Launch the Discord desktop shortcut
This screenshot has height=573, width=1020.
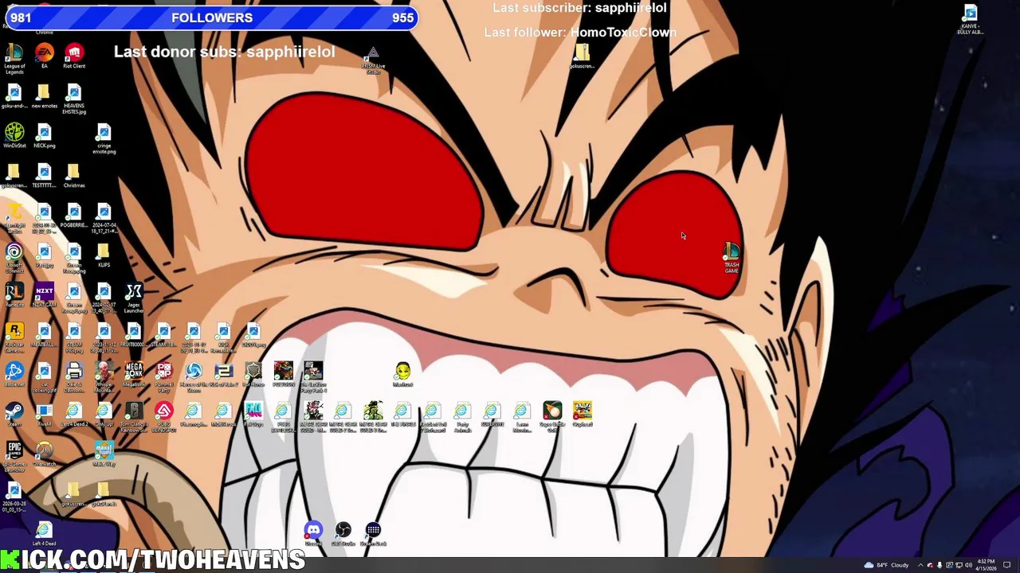coord(313,533)
